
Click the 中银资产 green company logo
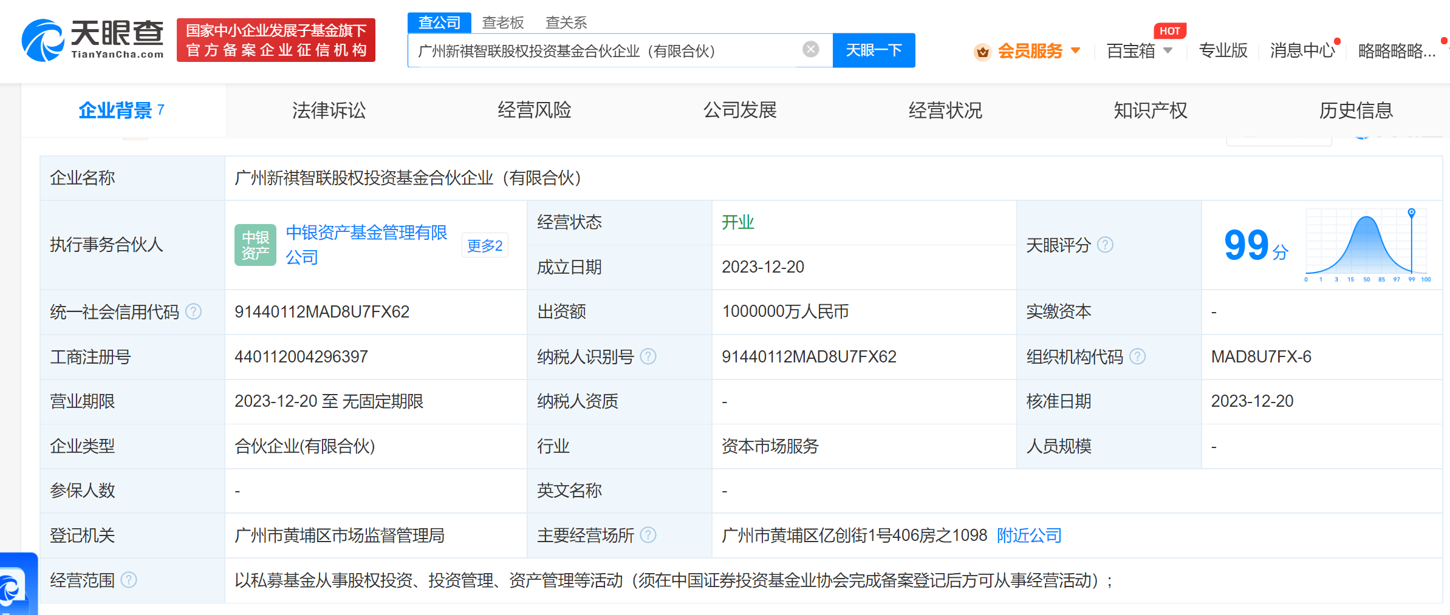[x=255, y=245]
